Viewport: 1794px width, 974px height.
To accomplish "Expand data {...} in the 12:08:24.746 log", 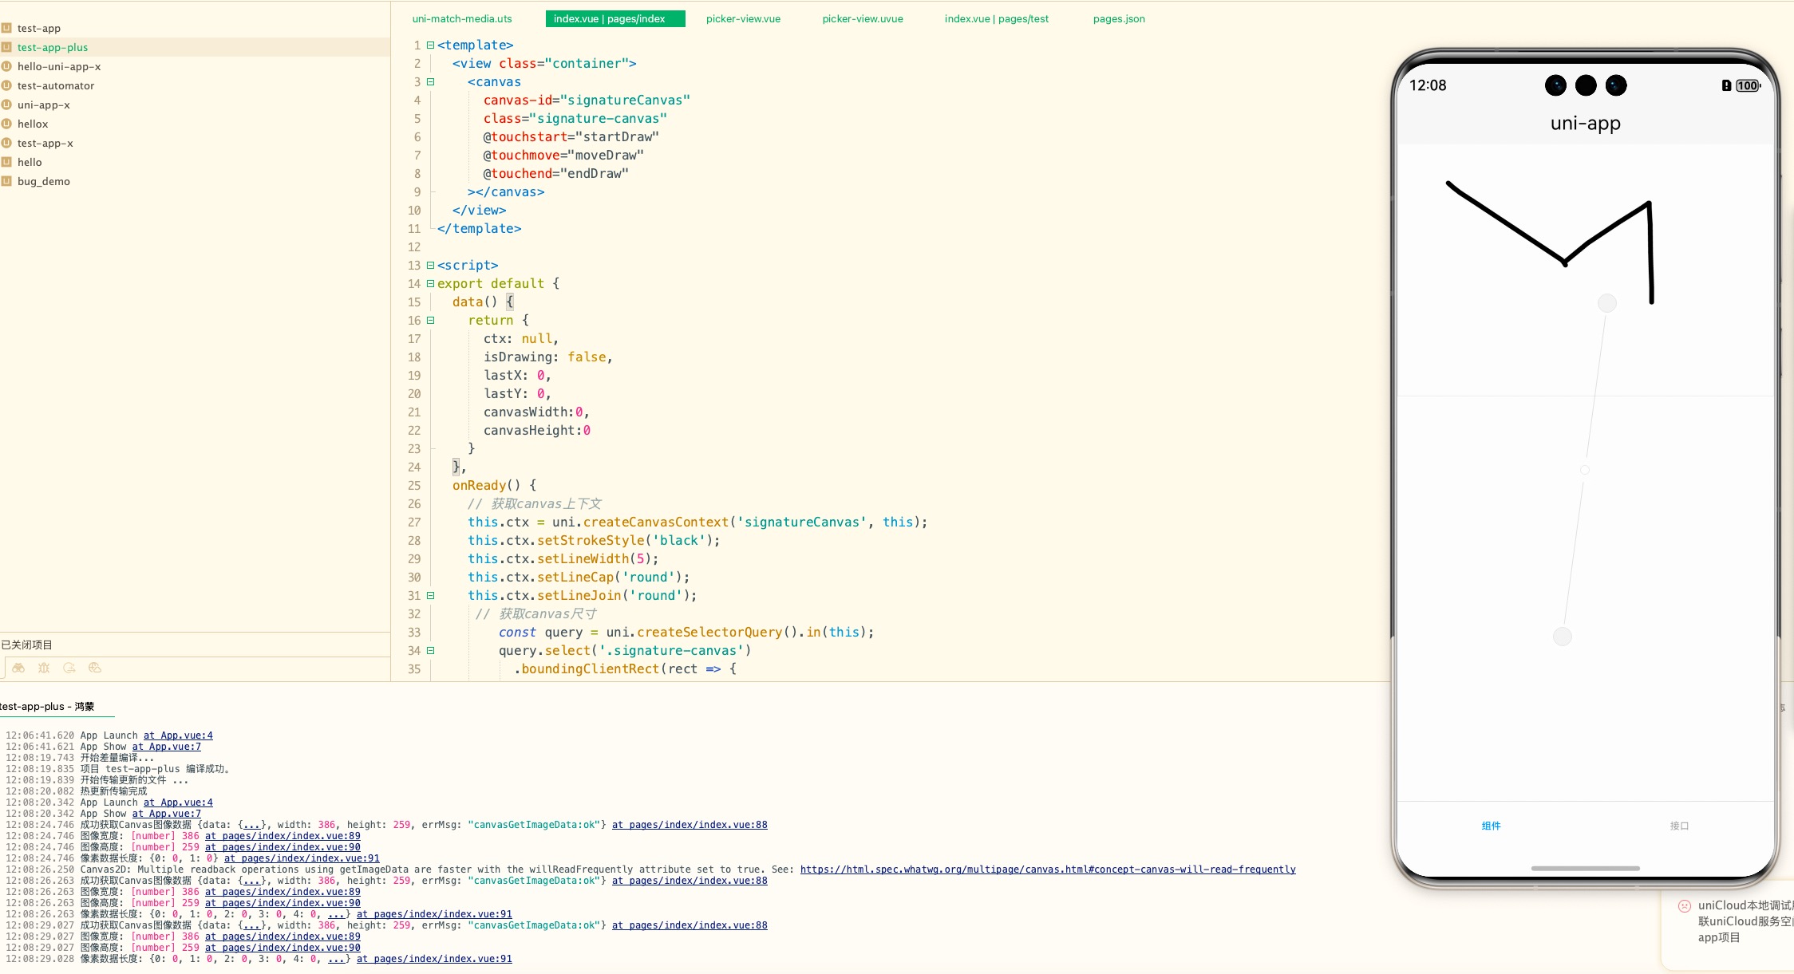I will pyautogui.click(x=251, y=825).
